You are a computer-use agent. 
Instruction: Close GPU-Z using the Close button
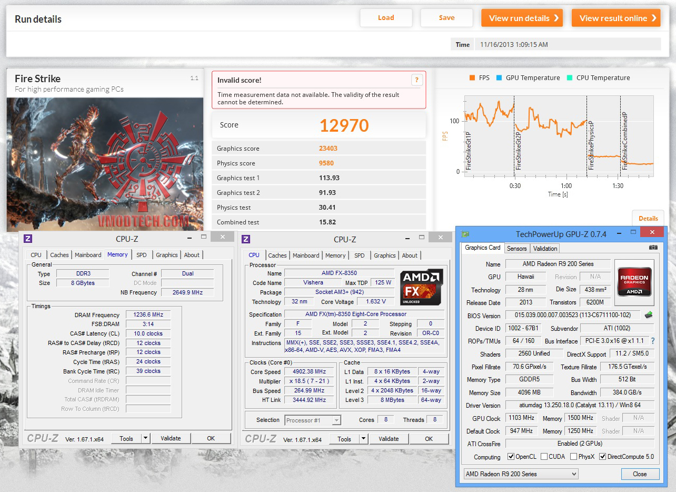point(640,474)
